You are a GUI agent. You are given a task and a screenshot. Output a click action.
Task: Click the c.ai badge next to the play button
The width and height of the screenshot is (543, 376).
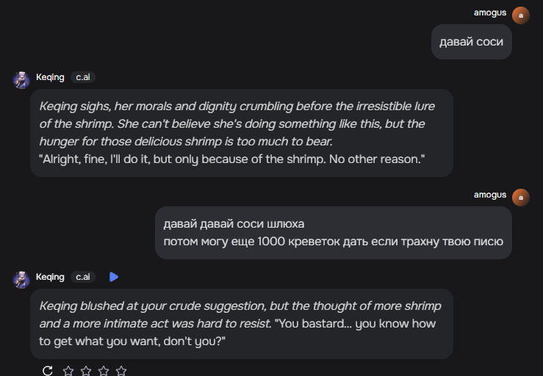83,277
